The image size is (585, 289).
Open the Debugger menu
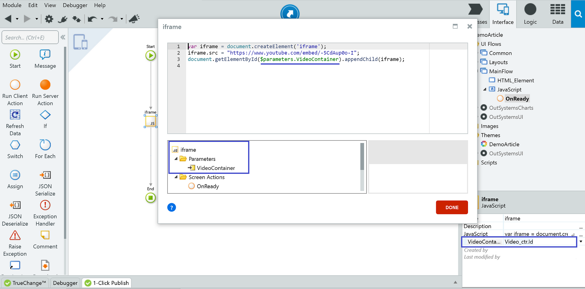click(x=75, y=5)
